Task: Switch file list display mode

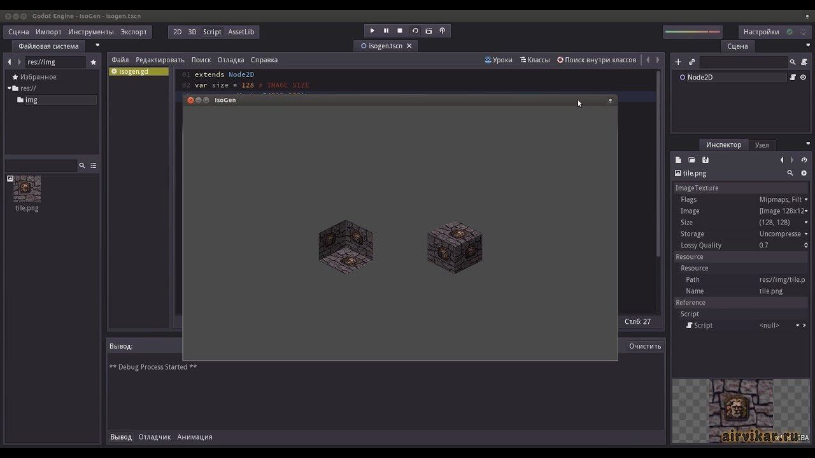Action: (94, 165)
